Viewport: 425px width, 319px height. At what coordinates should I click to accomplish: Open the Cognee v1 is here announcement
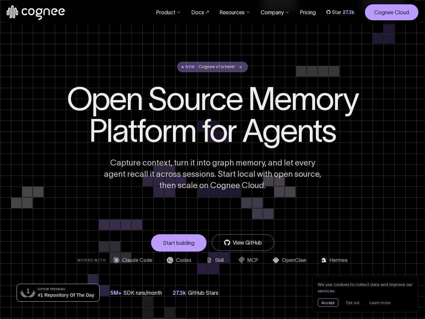(212, 67)
